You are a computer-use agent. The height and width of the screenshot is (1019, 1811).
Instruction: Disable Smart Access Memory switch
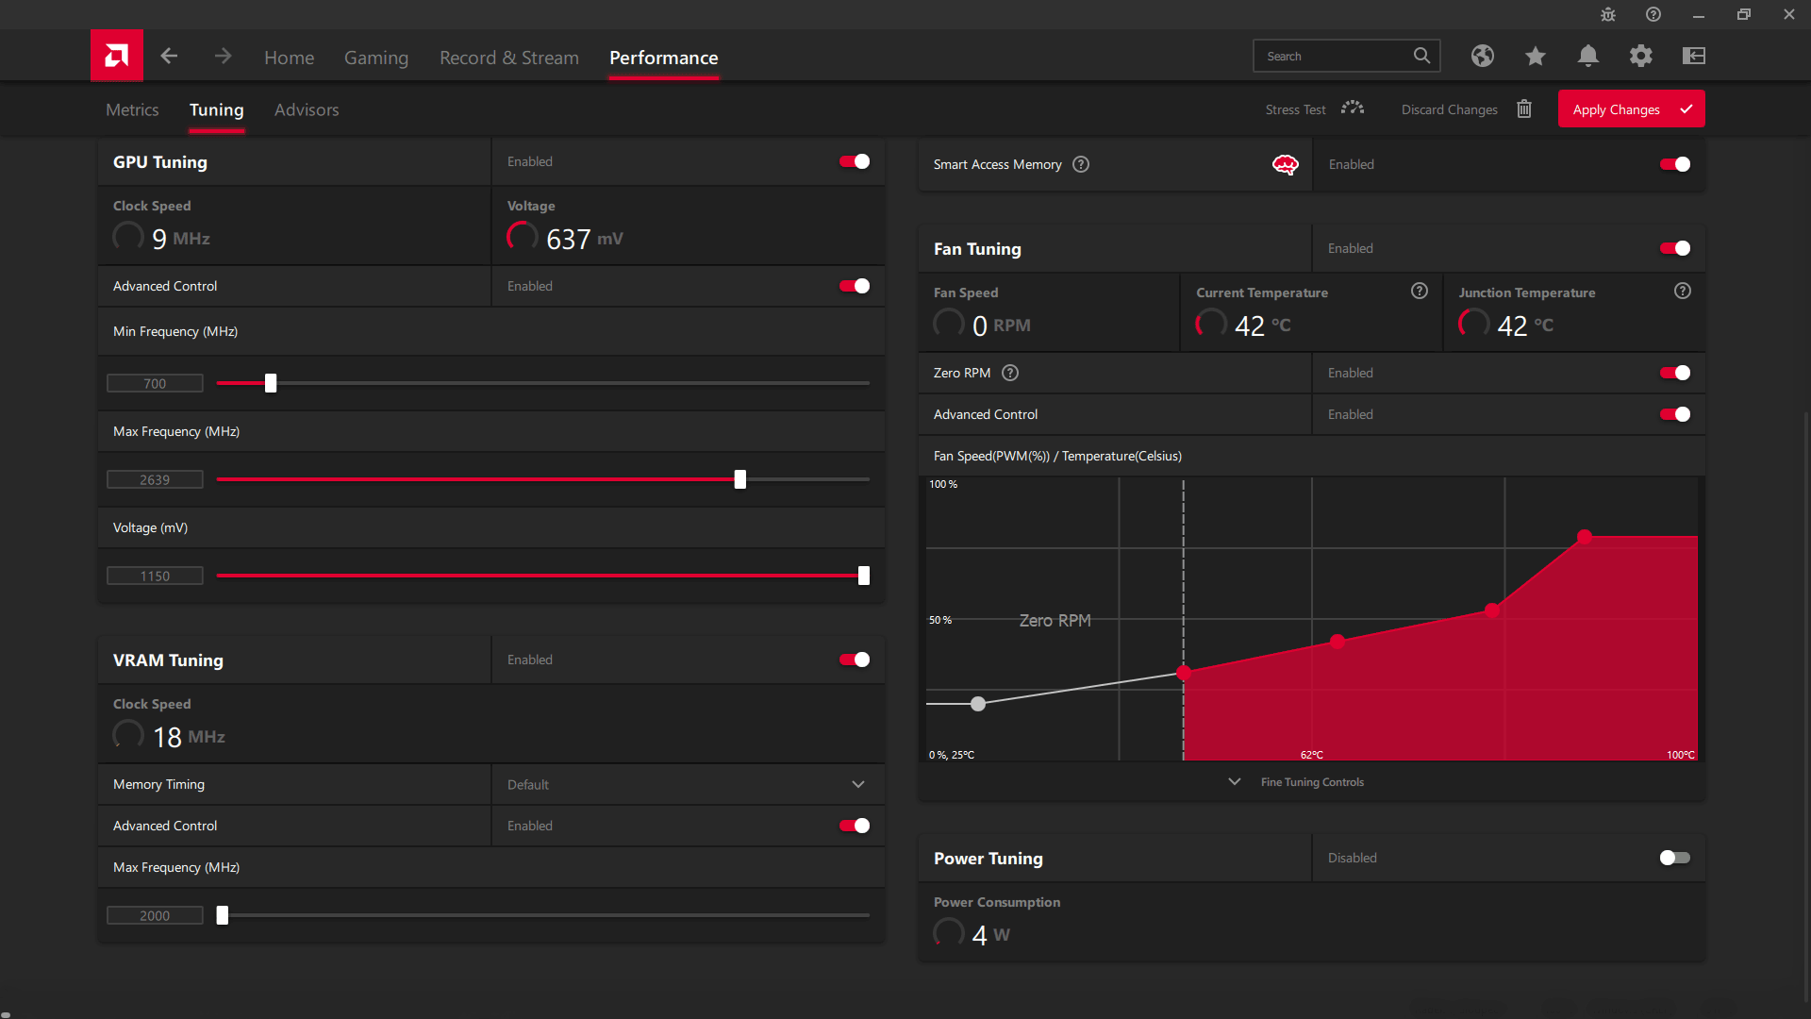[x=1675, y=164]
